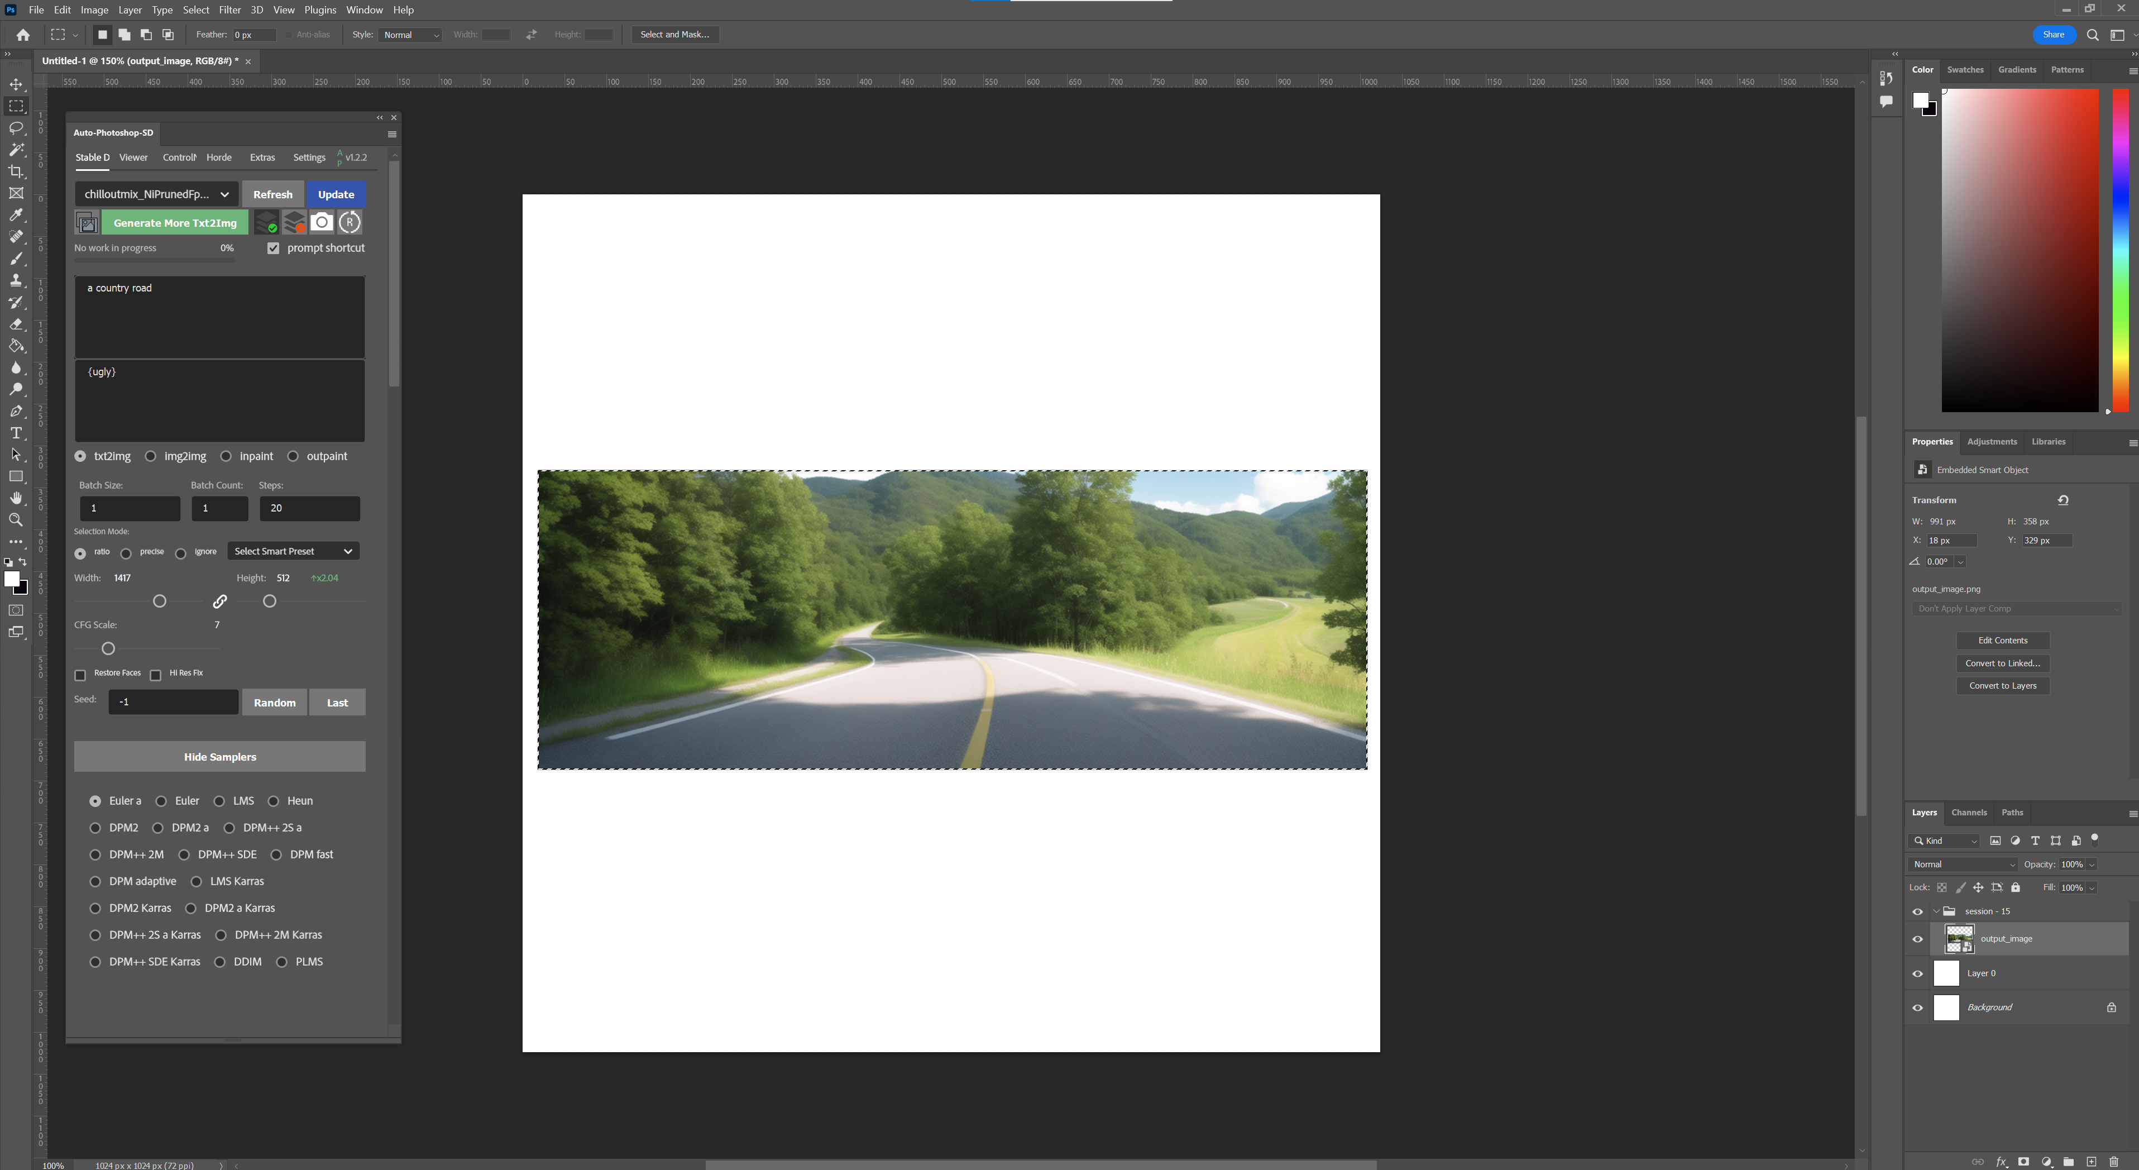The image size is (2139, 1170).
Task: Filter layers by type with the Type filter icon
Action: (x=2036, y=841)
